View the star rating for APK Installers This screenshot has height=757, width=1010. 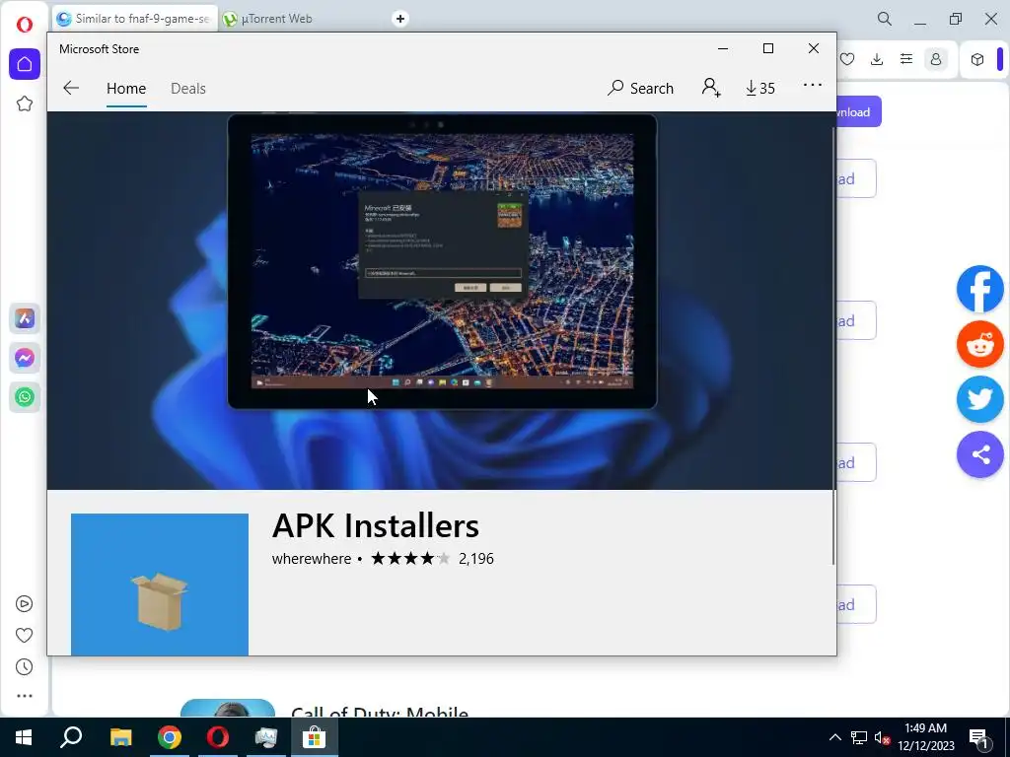[410, 559]
